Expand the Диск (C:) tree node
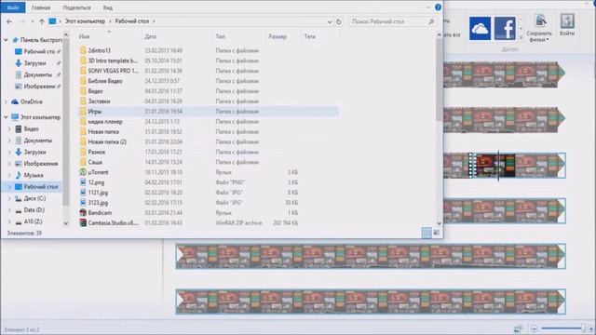The width and height of the screenshot is (596, 335). [9, 198]
